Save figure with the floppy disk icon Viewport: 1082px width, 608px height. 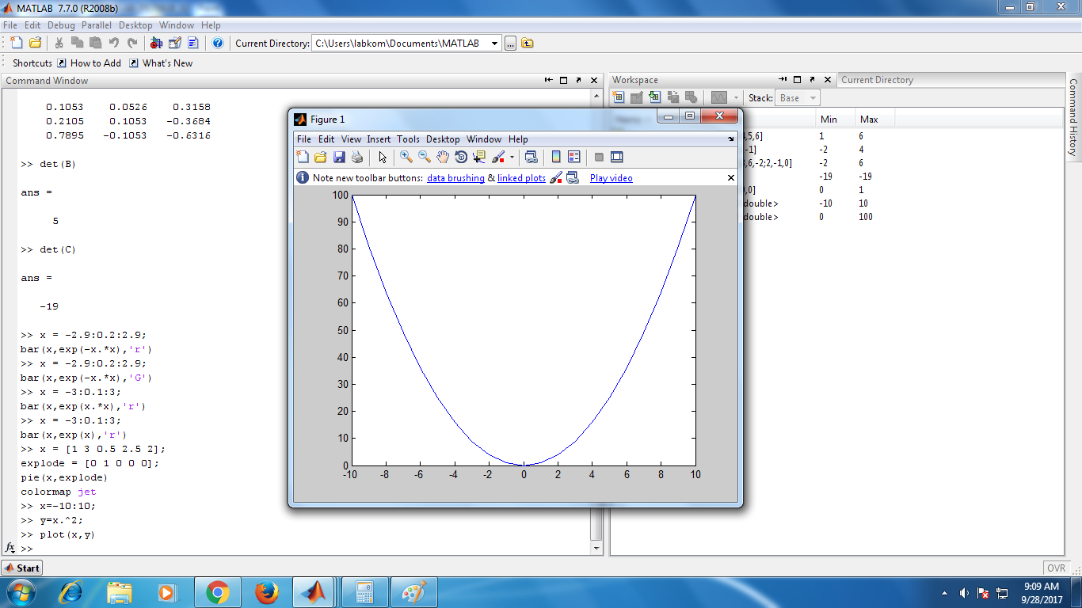pos(339,157)
